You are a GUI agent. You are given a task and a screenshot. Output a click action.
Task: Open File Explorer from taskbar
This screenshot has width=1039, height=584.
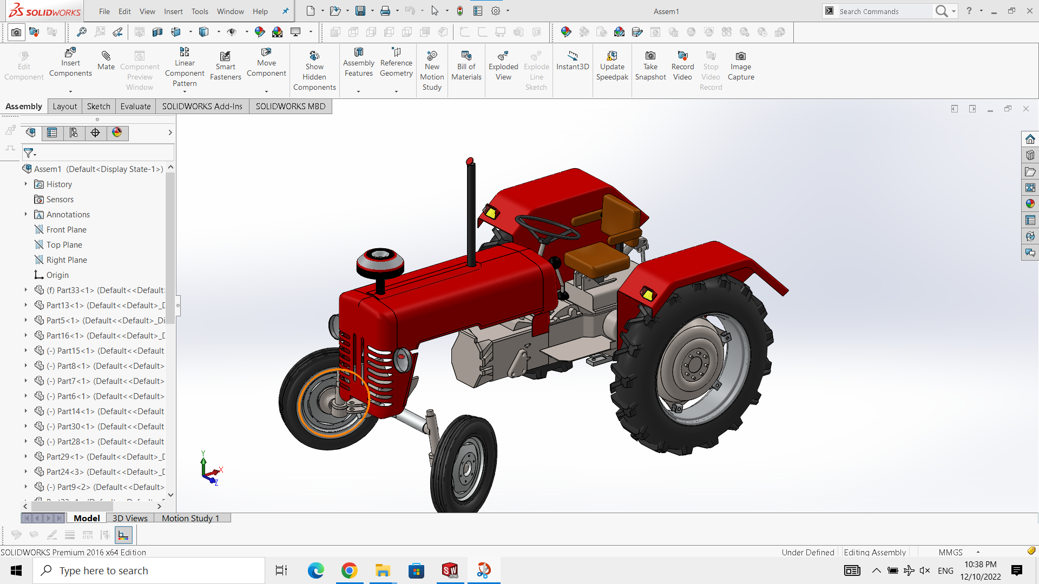(x=383, y=570)
